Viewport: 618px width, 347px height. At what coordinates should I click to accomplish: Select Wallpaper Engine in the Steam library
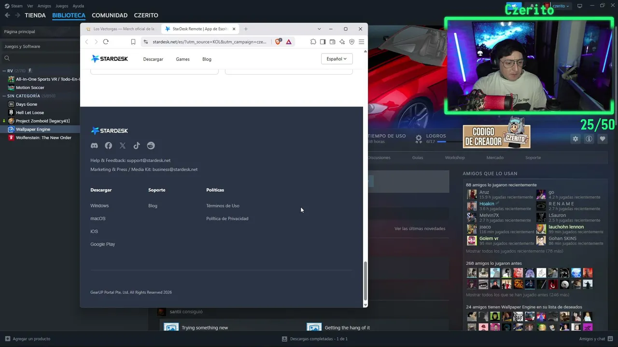40,129
